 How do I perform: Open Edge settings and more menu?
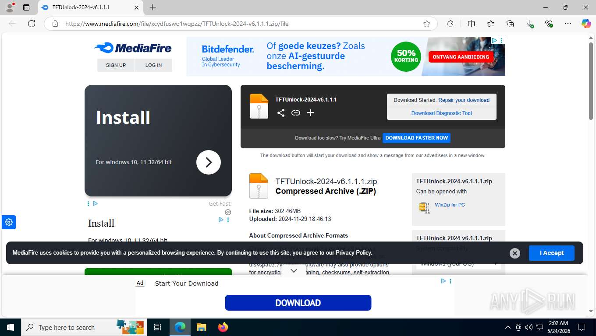tap(568, 24)
